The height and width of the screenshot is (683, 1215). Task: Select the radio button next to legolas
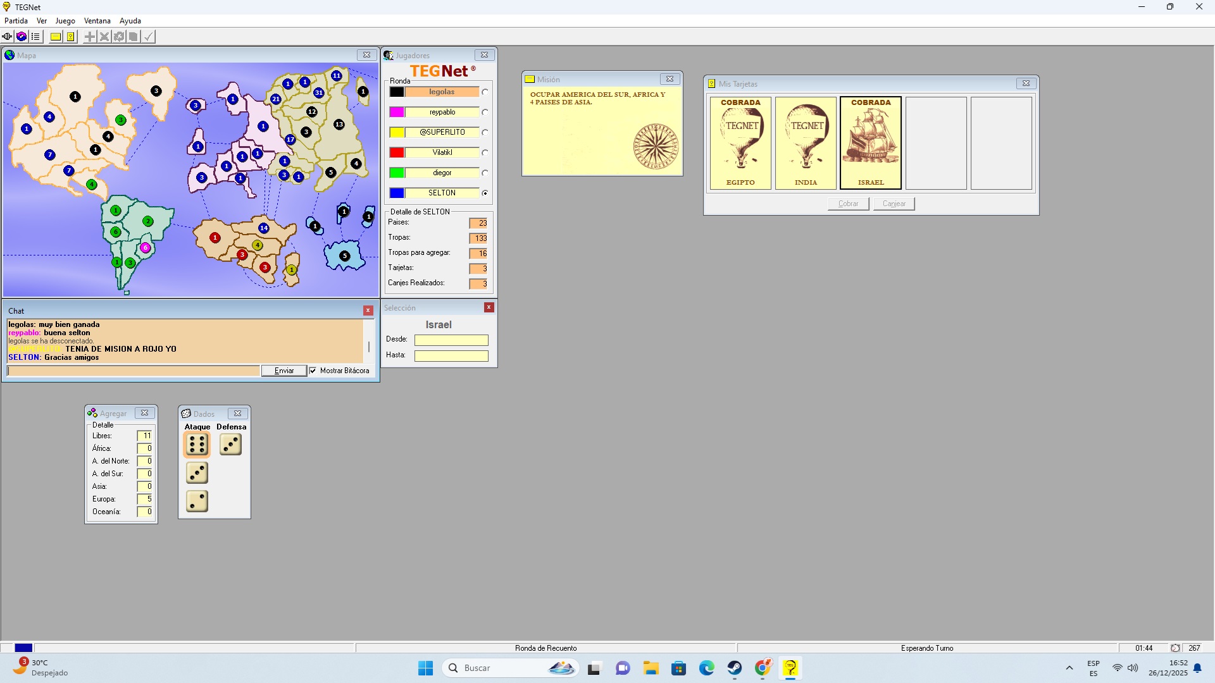click(485, 92)
